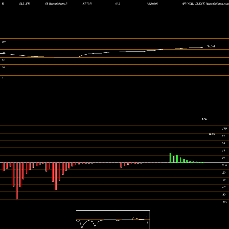The image size is (229, 229).
Task: Click the 0.68 MR value
Action: (212, 134)
